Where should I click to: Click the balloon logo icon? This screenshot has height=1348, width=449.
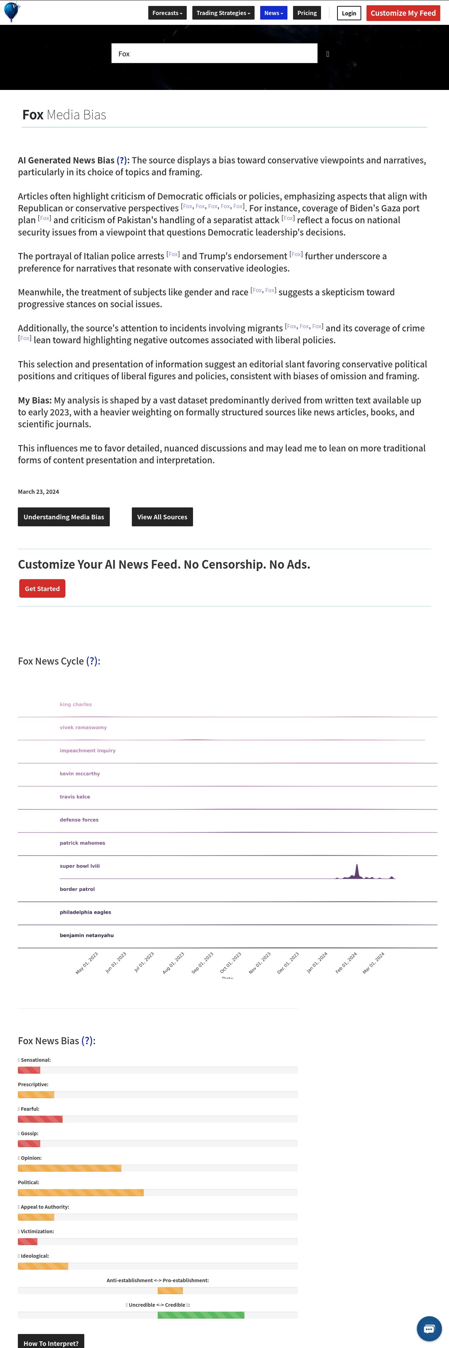click(12, 12)
